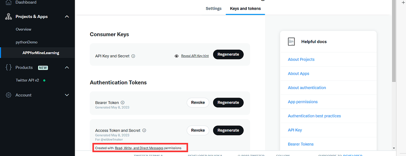
Task: Regenerate the Access Token and Secret
Action: tap(228, 130)
